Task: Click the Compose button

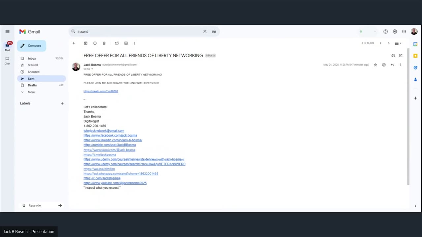Action: (32, 46)
